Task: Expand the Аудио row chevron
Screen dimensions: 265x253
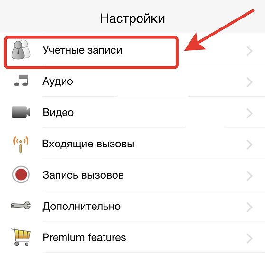Action: [249, 82]
